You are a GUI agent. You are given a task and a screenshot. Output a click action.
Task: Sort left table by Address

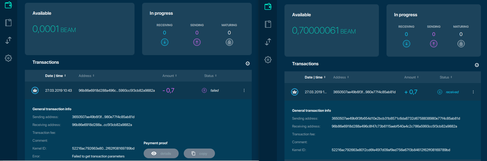point(87,76)
